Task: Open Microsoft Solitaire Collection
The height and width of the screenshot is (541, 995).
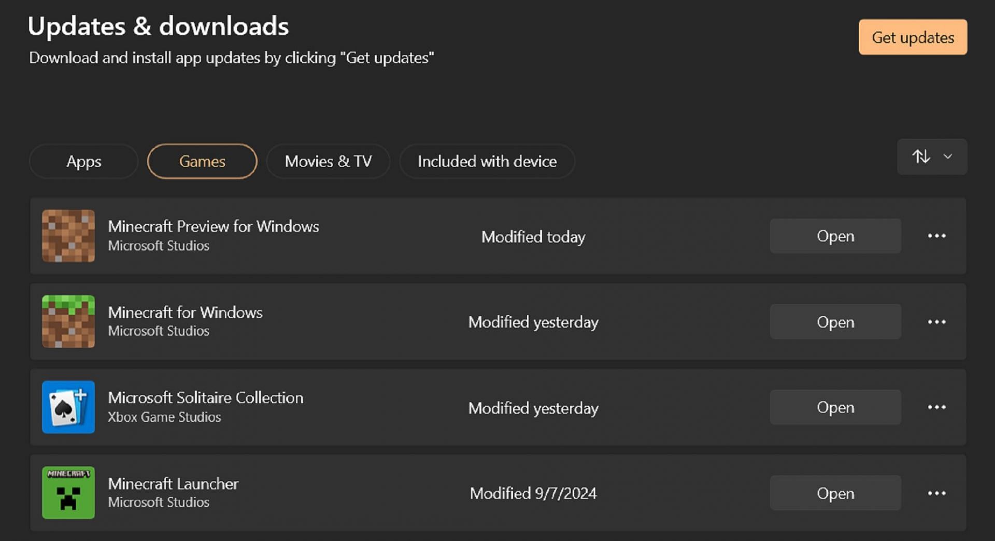Action: [x=835, y=407]
